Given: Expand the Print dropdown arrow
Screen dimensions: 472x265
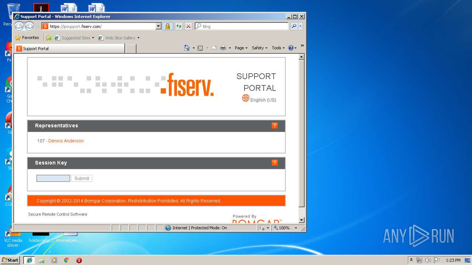Looking at the screenshot, I should (230, 48).
